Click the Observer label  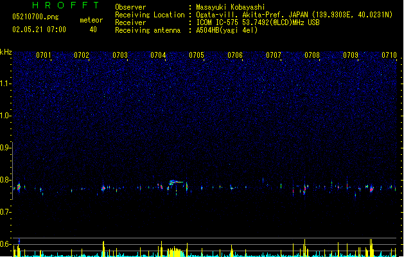click(130, 7)
